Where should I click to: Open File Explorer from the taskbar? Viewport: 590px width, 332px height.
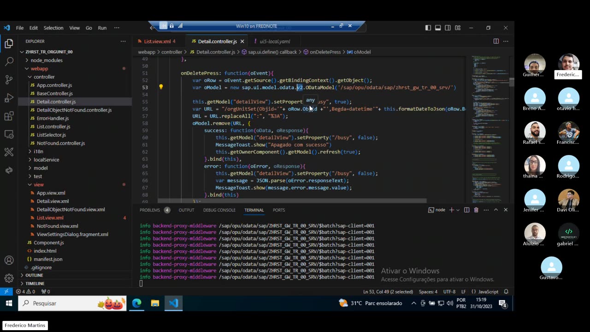click(155, 303)
